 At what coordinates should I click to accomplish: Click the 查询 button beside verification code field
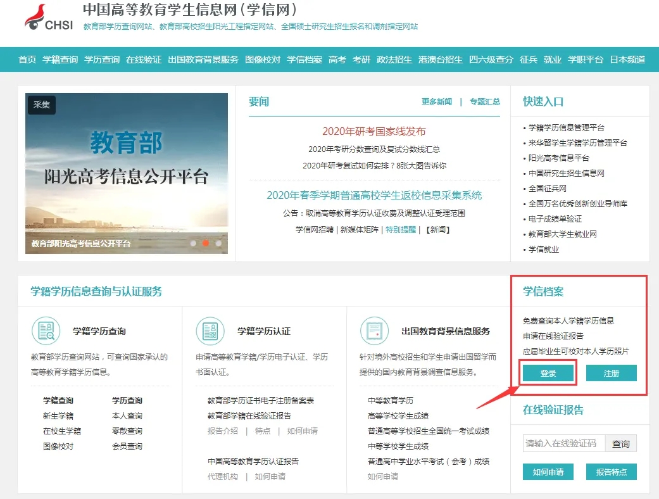(621, 443)
